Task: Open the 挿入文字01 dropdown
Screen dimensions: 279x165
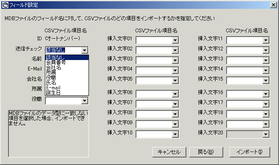Action: pyautogui.click(x=175, y=40)
